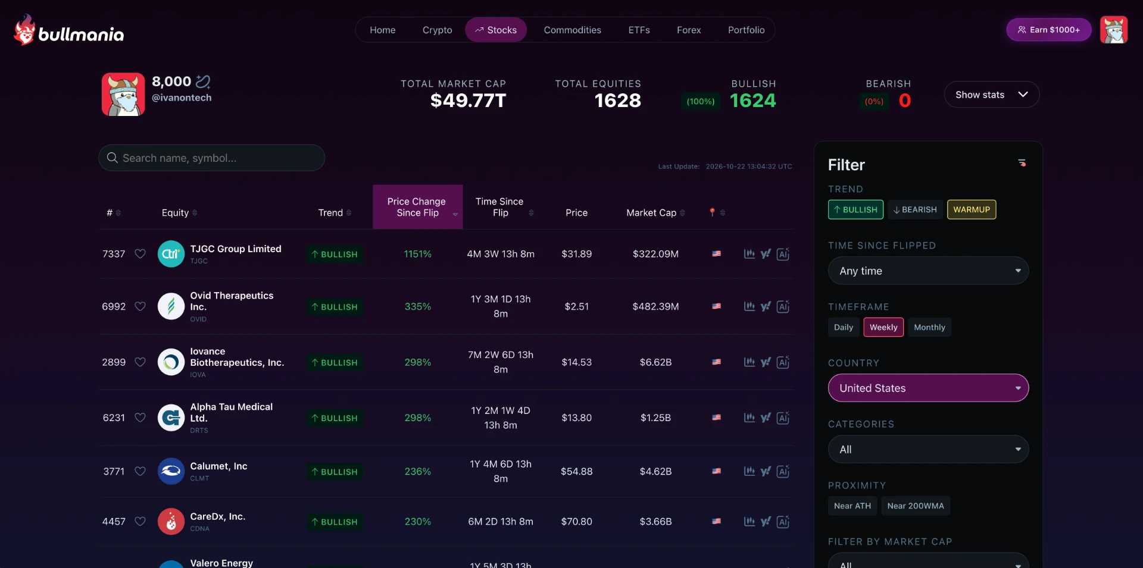Open the Time Since Flipped dropdown
This screenshot has height=568, width=1143.
(x=928, y=271)
